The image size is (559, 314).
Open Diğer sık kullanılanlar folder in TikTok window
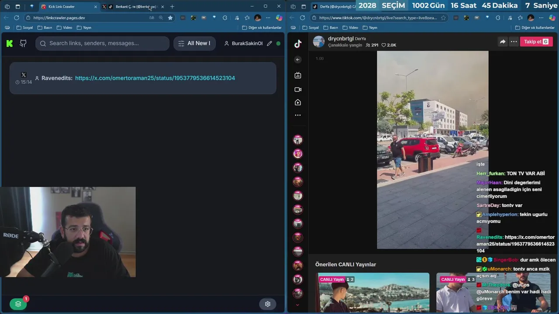(x=535, y=27)
